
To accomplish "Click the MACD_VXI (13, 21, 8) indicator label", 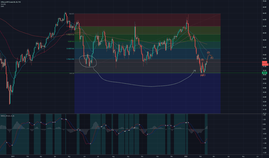I will pyautogui.click(x=8, y=116).
